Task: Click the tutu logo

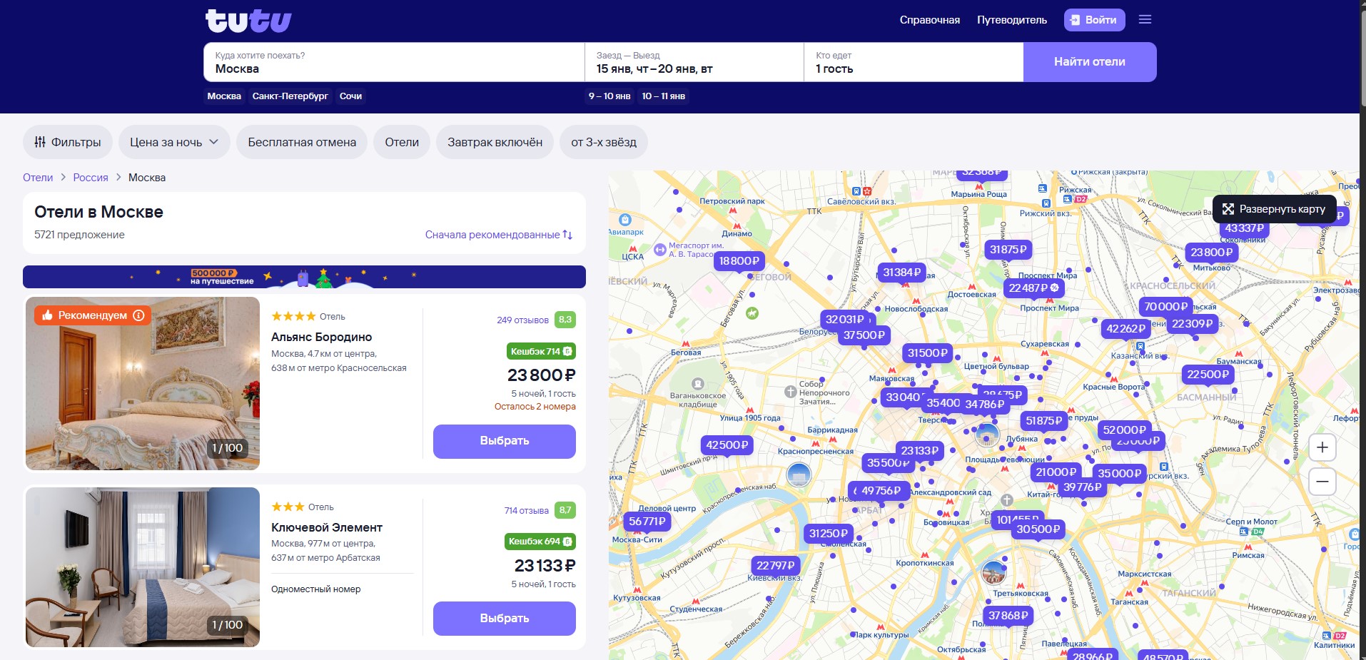Action: pyautogui.click(x=248, y=21)
